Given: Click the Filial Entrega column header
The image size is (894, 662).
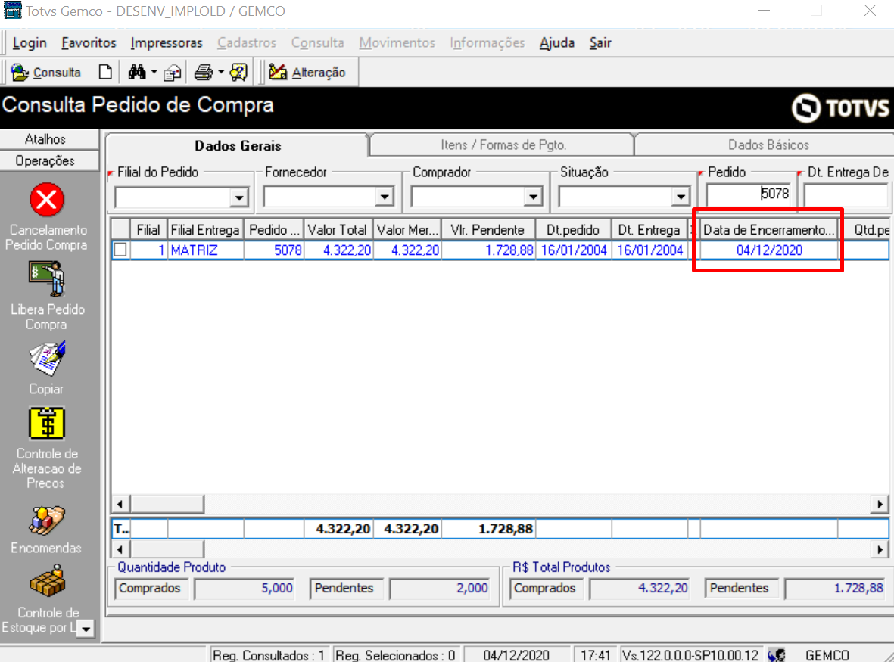Looking at the screenshot, I should [x=205, y=230].
